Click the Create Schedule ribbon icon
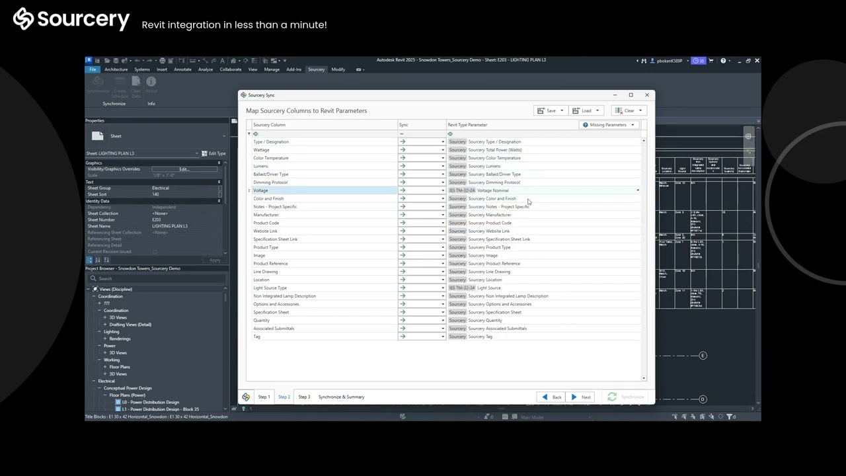The height and width of the screenshot is (476, 846). pos(120,81)
